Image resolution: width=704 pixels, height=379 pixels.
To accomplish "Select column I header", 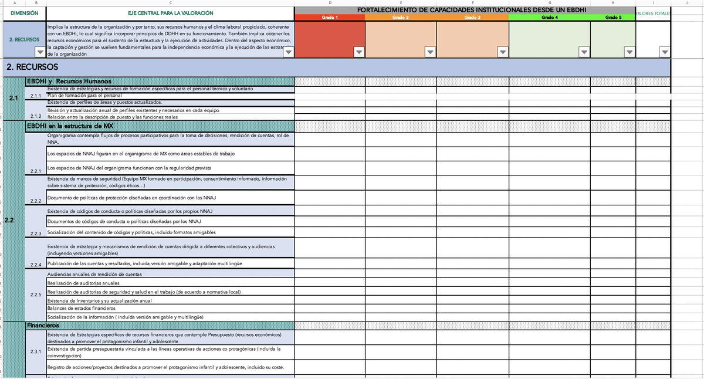I will (x=653, y=3).
